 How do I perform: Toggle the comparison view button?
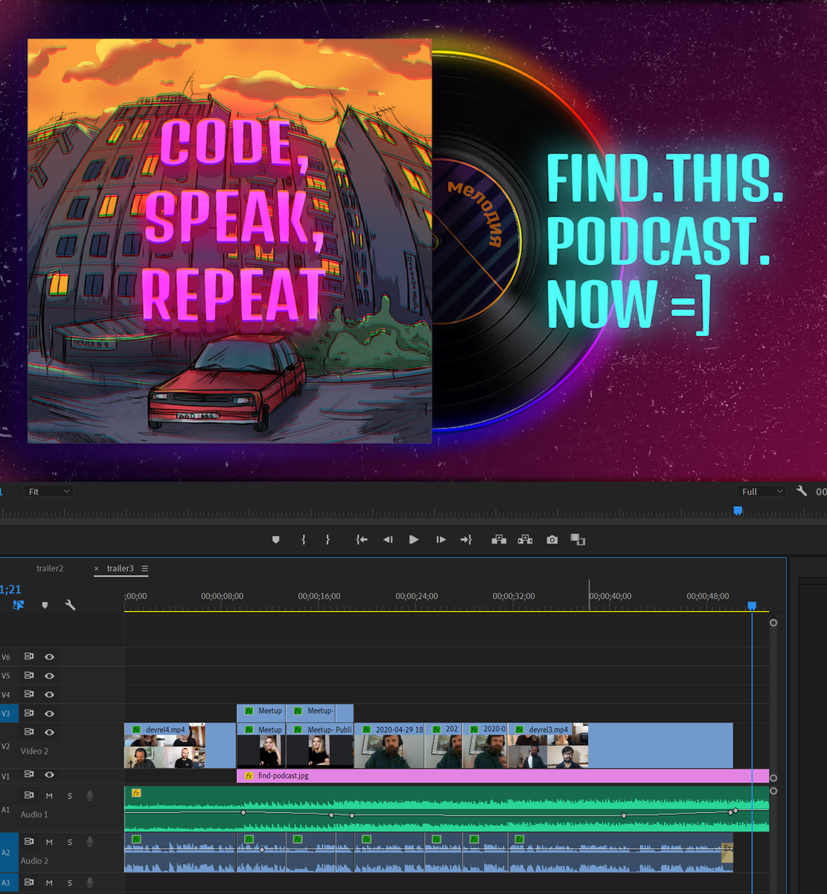(x=578, y=539)
